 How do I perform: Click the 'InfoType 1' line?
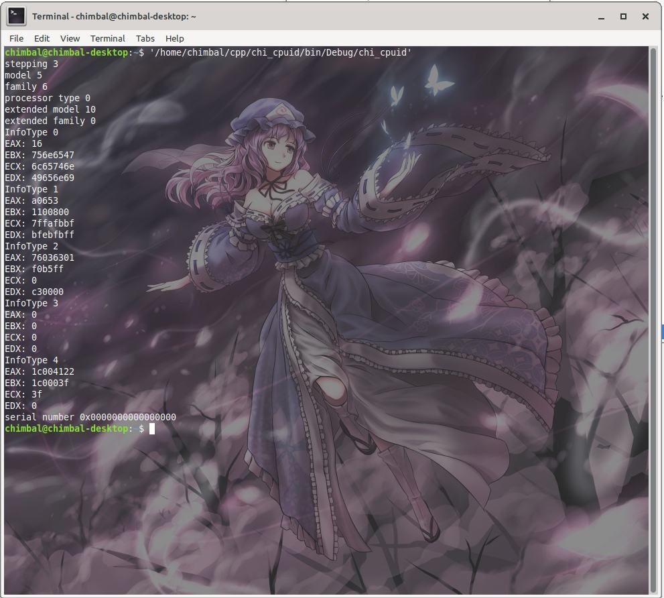[31, 190]
